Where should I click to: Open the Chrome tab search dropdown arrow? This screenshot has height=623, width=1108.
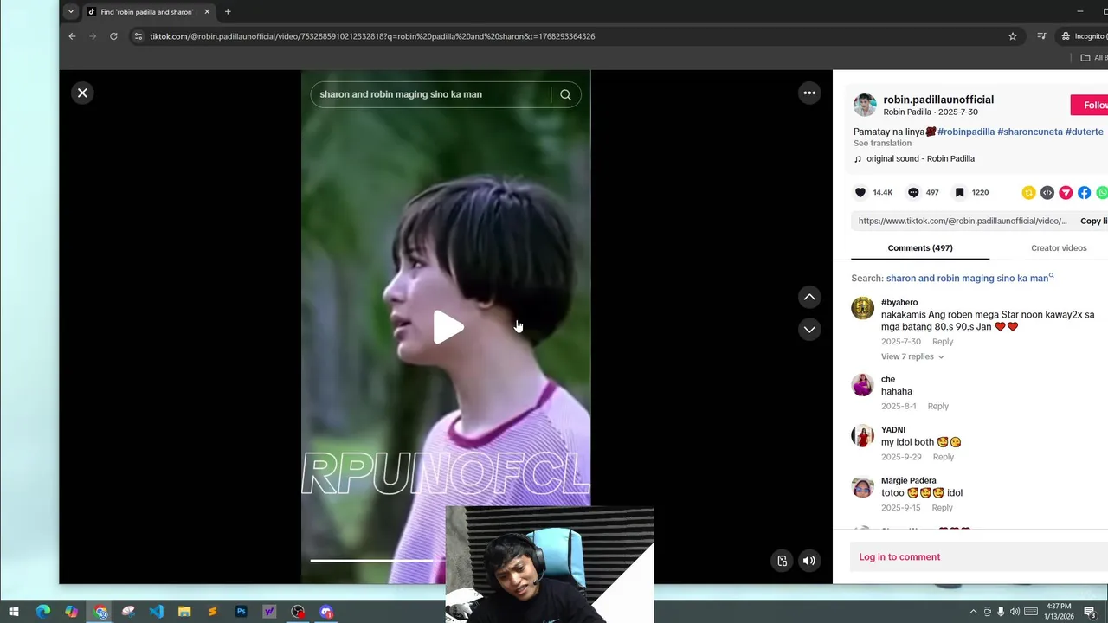coord(71,12)
